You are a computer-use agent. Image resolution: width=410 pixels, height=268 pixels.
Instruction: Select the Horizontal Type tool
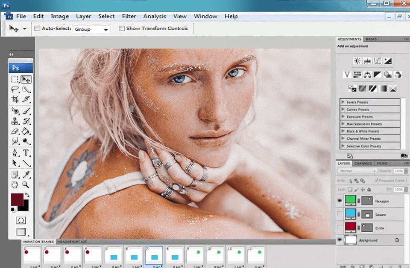[x=26, y=153]
